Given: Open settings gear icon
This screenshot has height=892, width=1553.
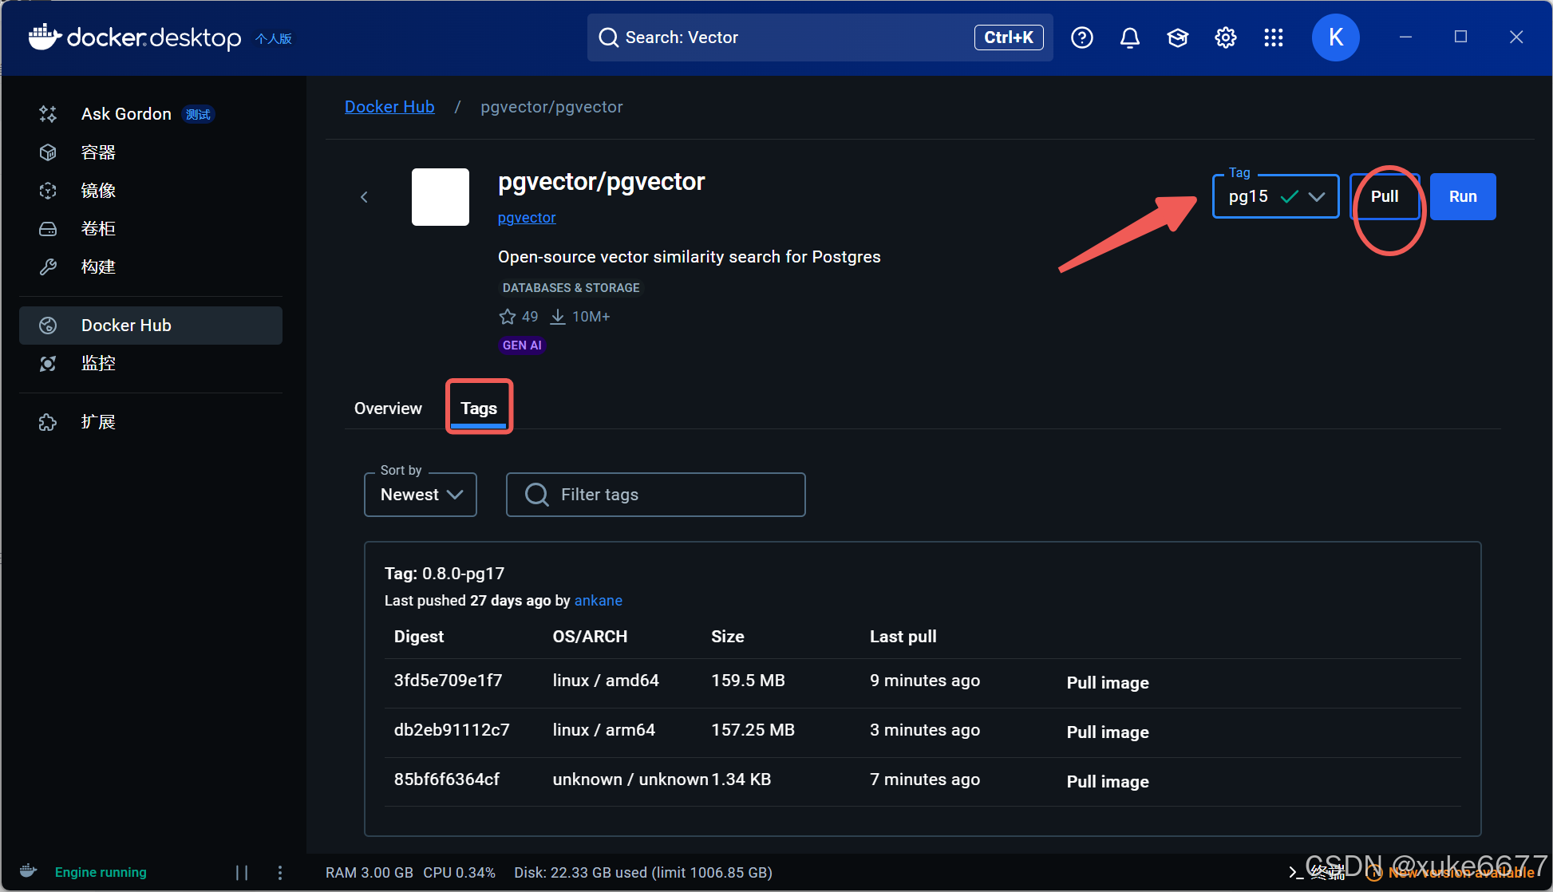Looking at the screenshot, I should pyautogui.click(x=1226, y=37).
